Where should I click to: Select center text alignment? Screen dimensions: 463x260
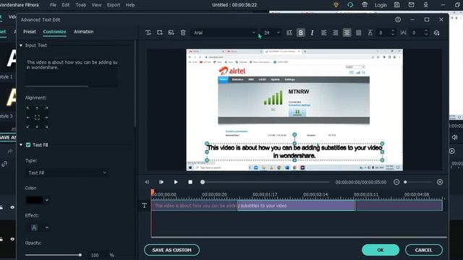[x=347, y=32]
